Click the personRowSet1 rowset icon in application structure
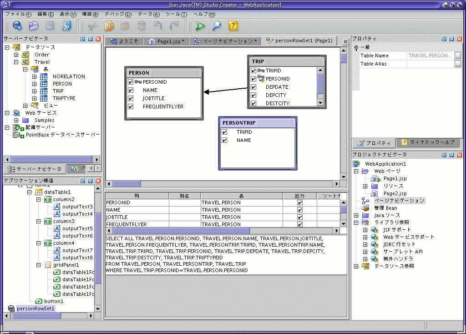Screen dimensions: 466x334 pos(11,309)
